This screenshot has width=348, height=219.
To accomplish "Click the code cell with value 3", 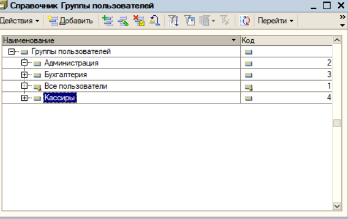I will point(287,75).
